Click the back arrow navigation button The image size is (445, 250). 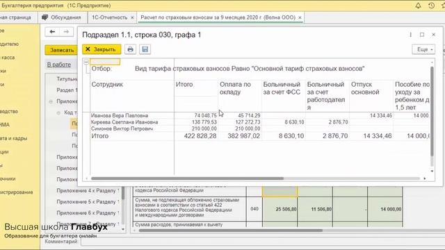[52, 32]
